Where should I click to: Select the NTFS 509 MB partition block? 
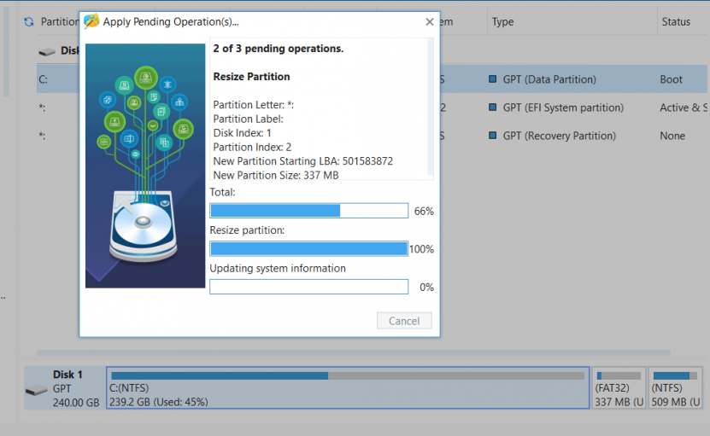point(676,388)
